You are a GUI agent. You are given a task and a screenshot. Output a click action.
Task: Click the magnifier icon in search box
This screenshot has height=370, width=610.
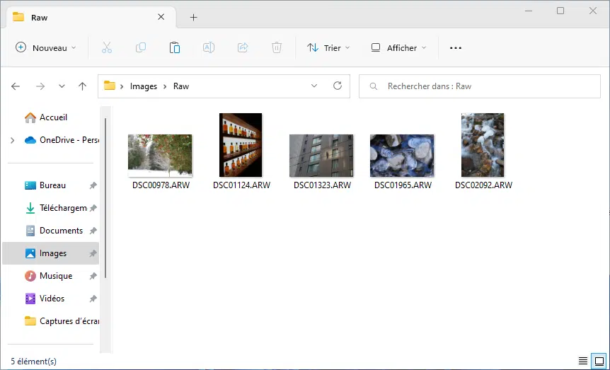pos(374,86)
